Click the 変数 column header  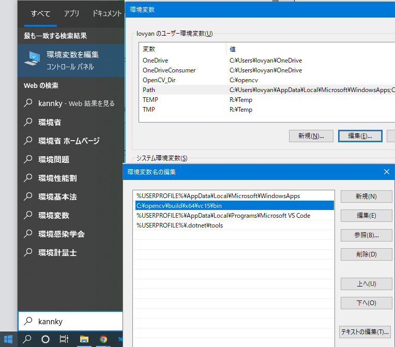click(183, 49)
